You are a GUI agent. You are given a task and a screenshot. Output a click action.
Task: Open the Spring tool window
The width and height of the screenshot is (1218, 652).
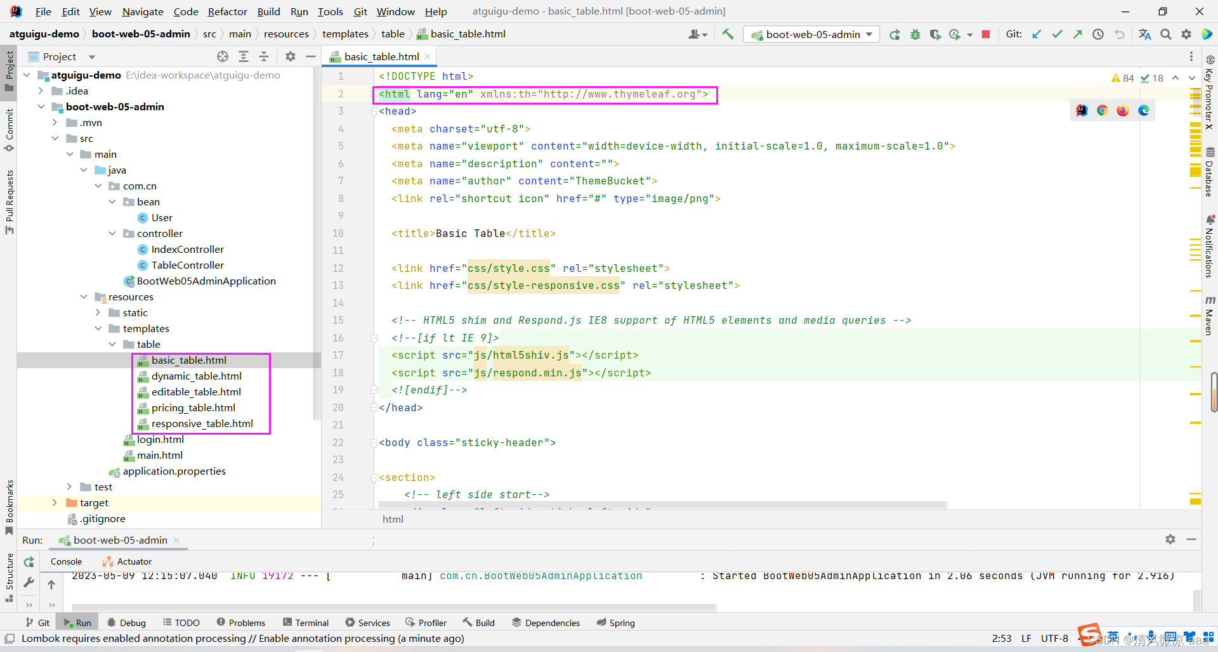[615, 623]
